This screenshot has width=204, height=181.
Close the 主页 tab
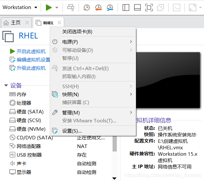(27, 23)
